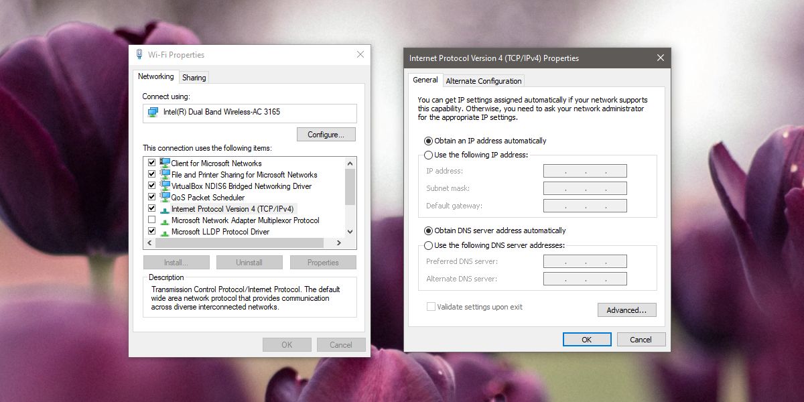Click the connection items list scrollbar thumb
804x402 pixels.
350,187
